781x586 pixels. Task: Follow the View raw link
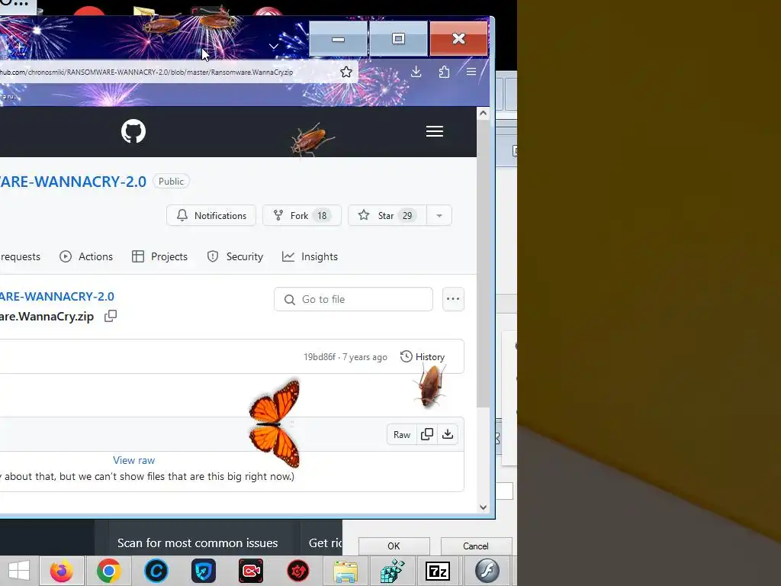pos(134,460)
